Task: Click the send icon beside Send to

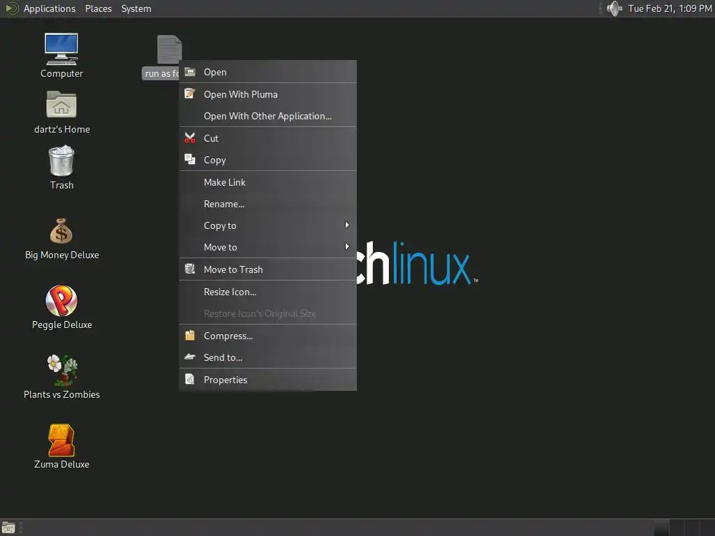Action: click(x=190, y=357)
